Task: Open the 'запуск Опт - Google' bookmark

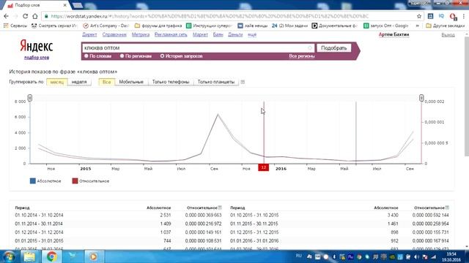Action: point(386,26)
